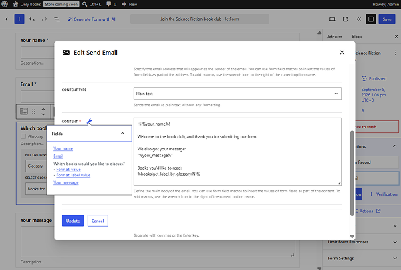Click the Move to trash button
The height and width of the screenshot is (270, 401).
(377, 127)
